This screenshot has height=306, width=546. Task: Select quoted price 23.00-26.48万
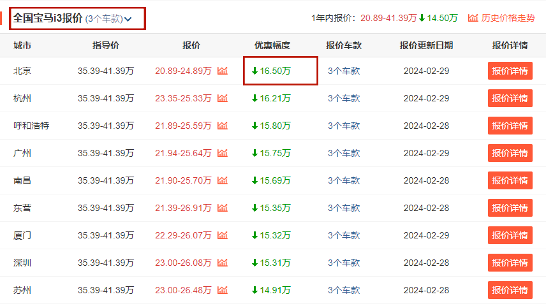[183, 290]
